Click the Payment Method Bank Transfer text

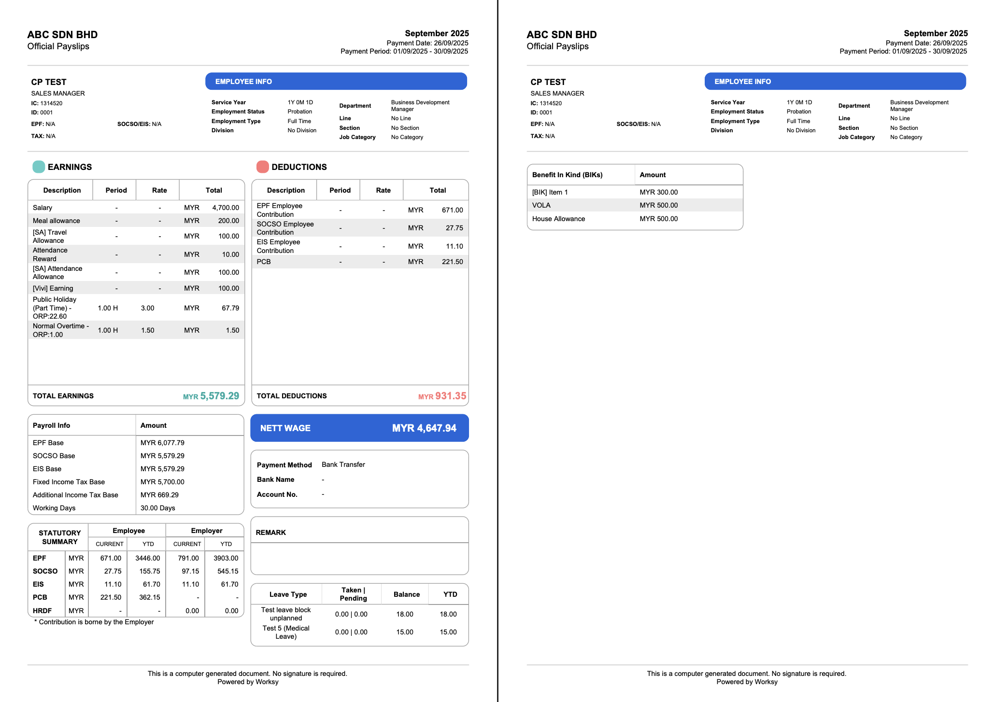343,464
